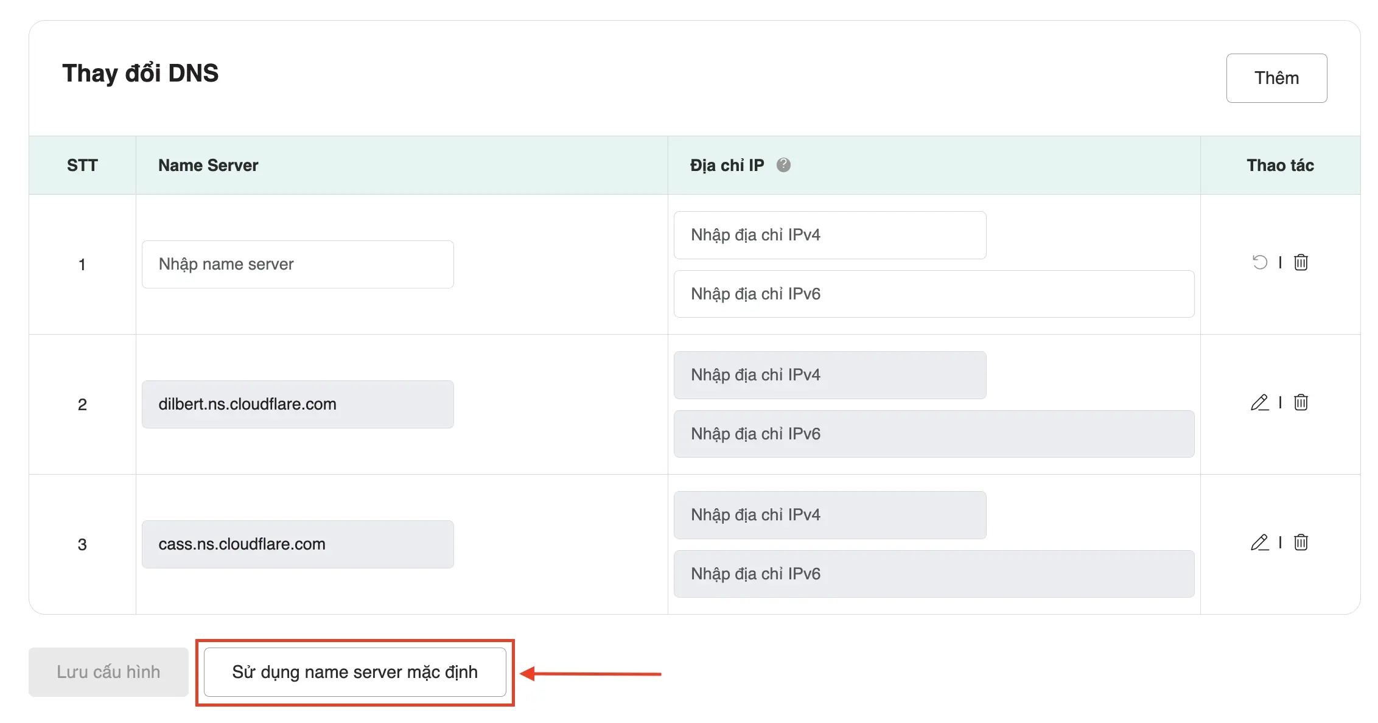The height and width of the screenshot is (723, 1378).
Task: Click the Name Server column header
Action: coord(208,166)
